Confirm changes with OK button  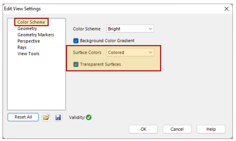(143, 129)
